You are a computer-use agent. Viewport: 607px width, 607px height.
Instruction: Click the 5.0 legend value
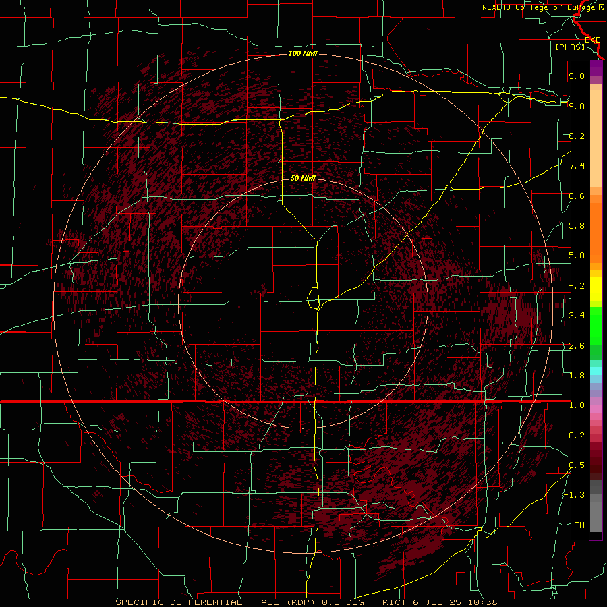[577, 256]
